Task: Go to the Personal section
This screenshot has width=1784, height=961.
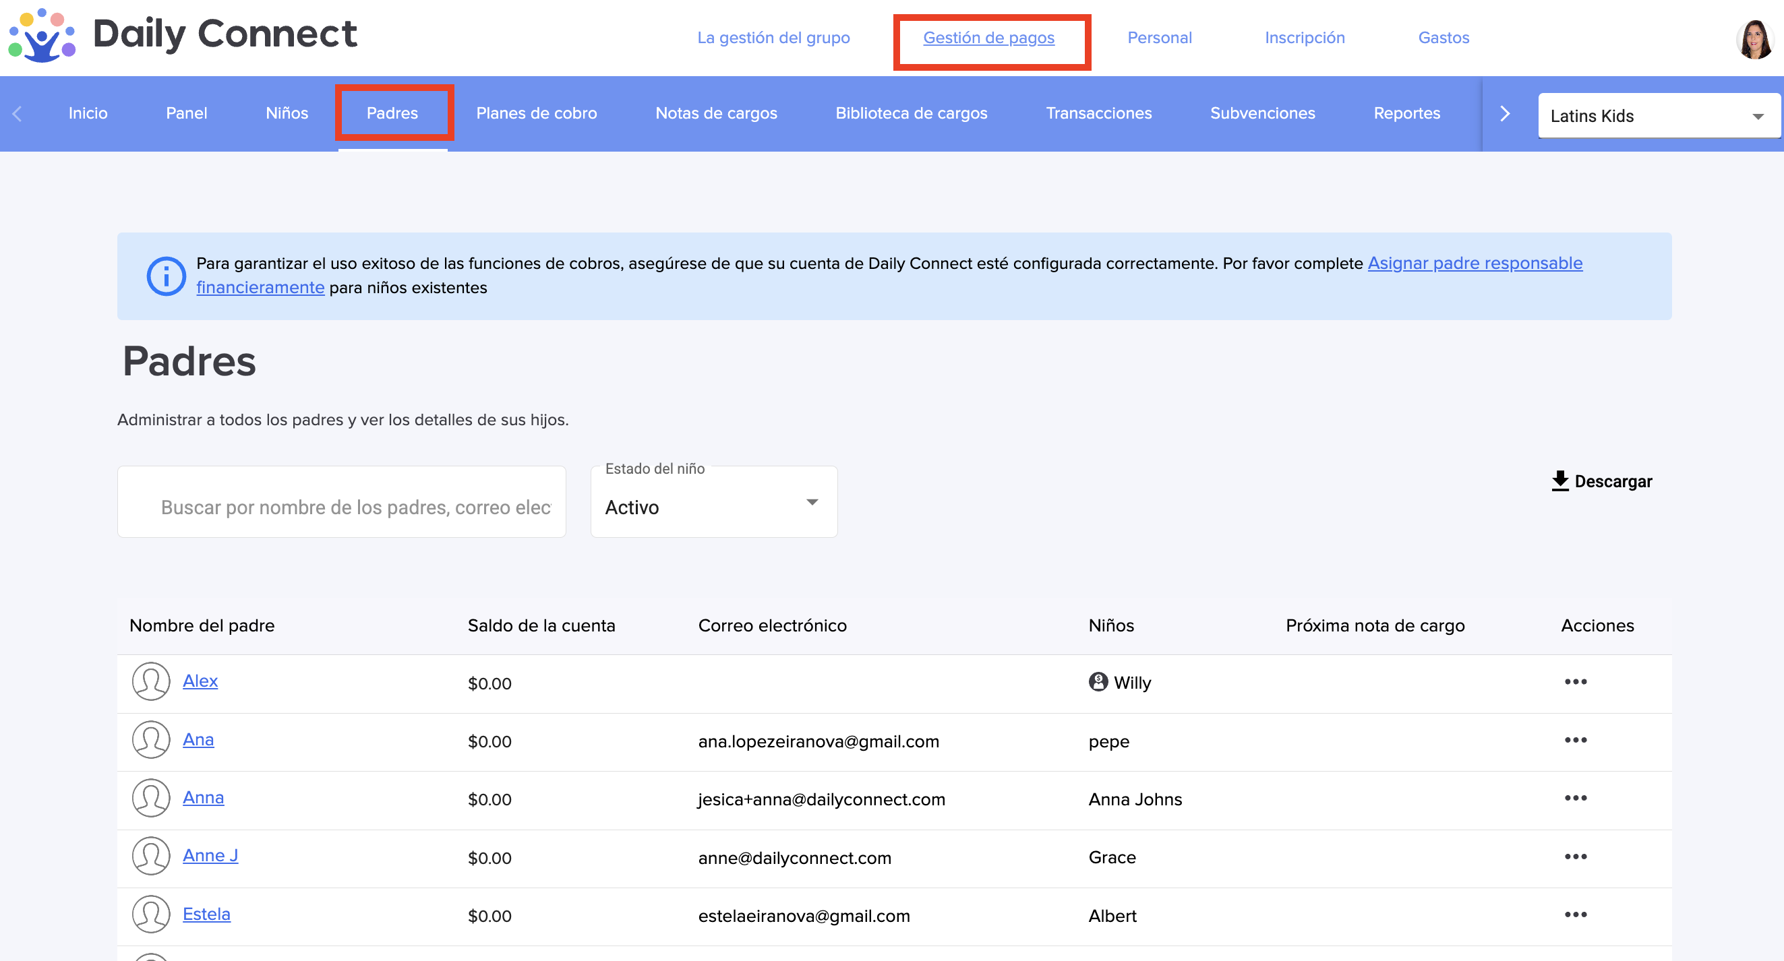Action: 1159,38
